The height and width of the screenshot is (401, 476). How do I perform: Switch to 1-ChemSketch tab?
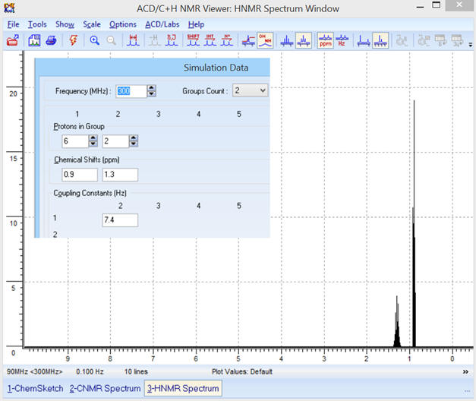(x=35, y=388)
